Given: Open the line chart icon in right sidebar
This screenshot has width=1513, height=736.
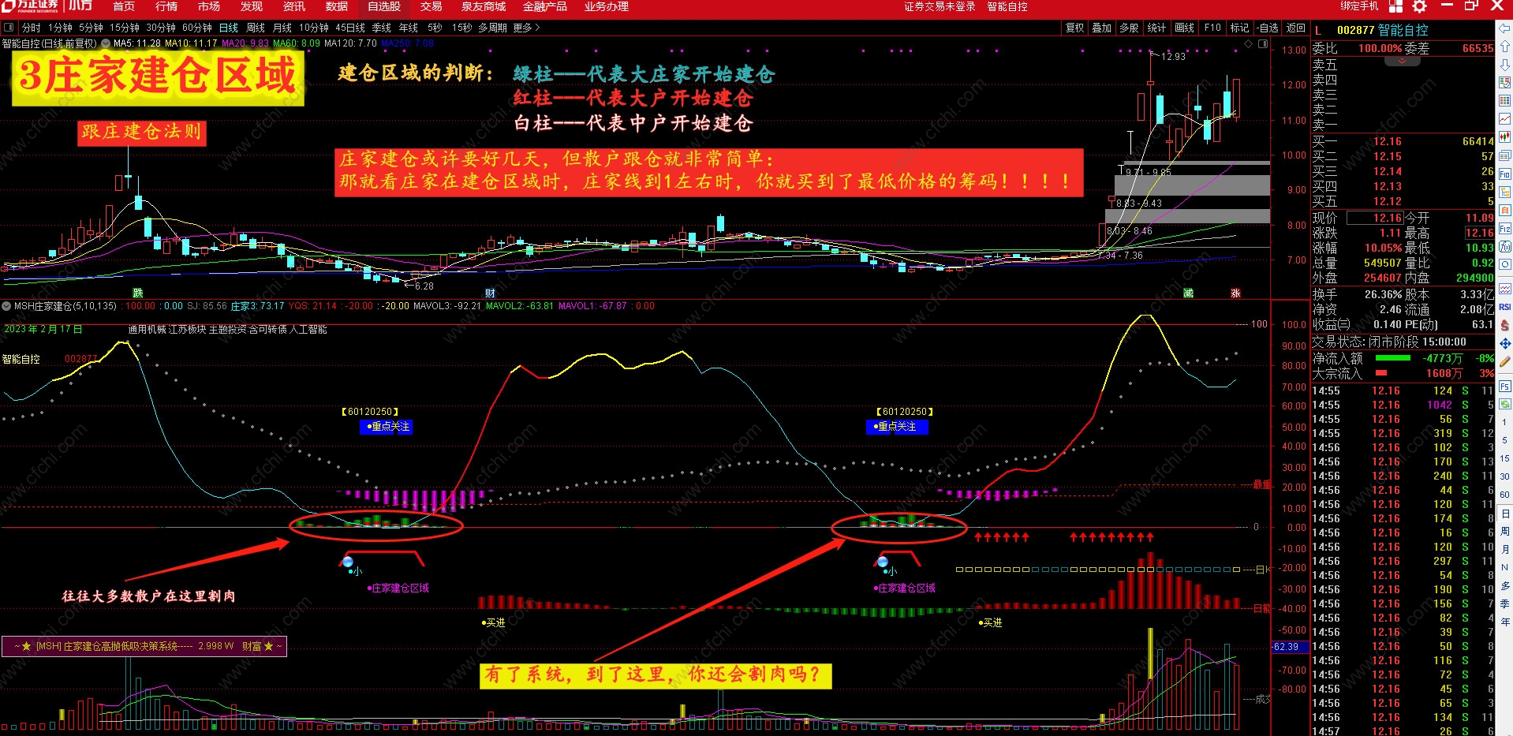Looking at the screenshot, I should (x=1505, y=119).
